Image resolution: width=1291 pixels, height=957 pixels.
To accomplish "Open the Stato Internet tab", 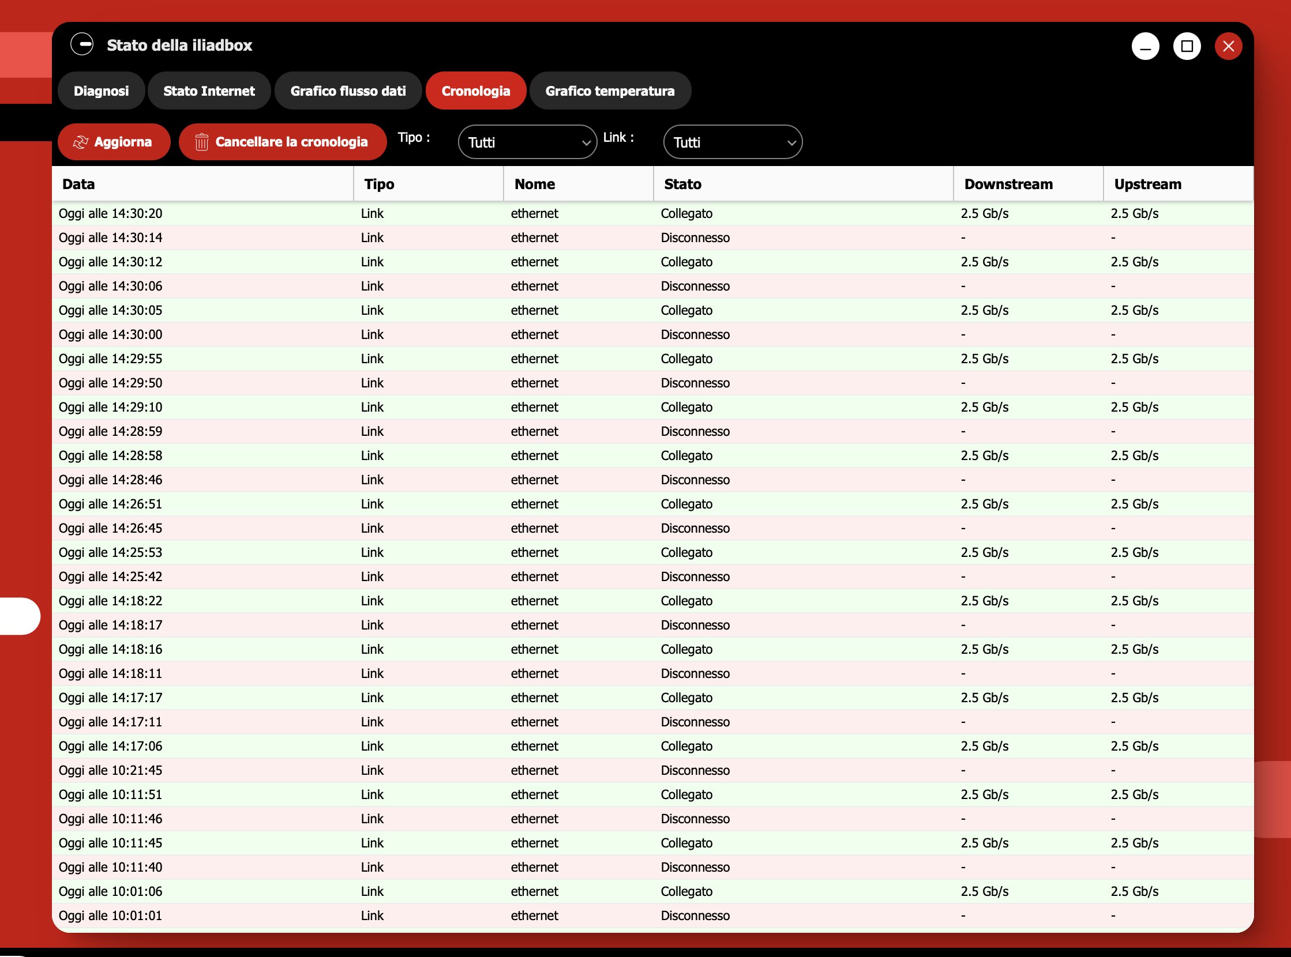I will (209, 91).
